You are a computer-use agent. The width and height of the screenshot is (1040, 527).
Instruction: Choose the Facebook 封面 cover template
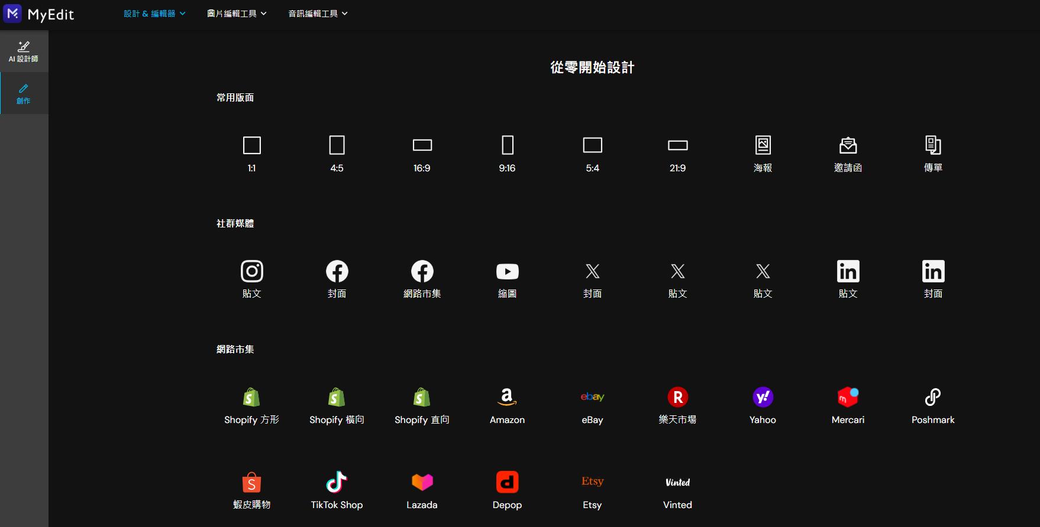coord(337,279)
